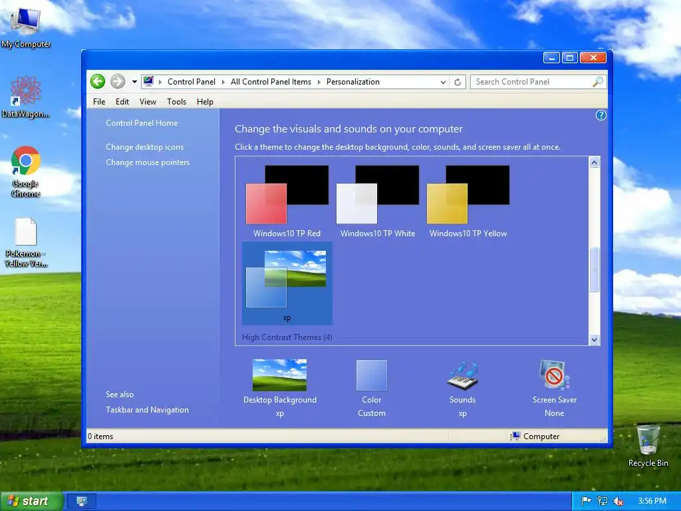The image size is (681, 511).
Task: Click the Computer icon in status bar
Action: (x=515, y=436)
